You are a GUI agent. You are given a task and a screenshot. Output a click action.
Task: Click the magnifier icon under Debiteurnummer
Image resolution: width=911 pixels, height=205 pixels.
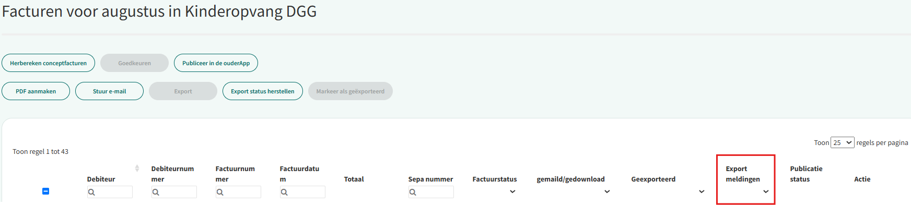156,192
